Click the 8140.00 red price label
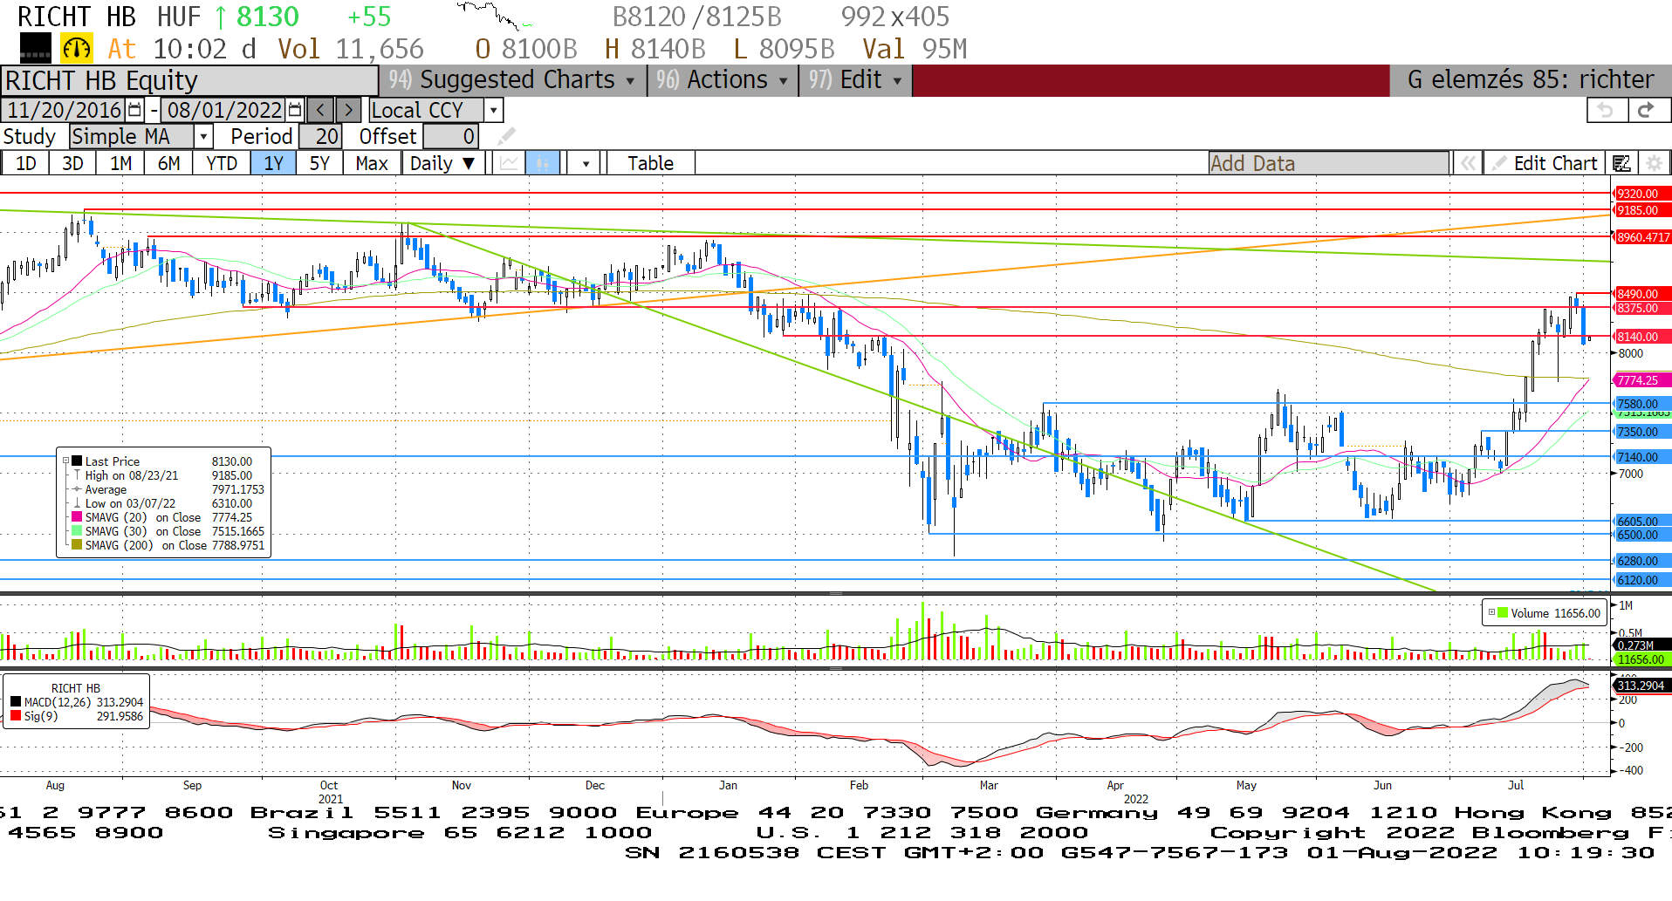 1641,337
